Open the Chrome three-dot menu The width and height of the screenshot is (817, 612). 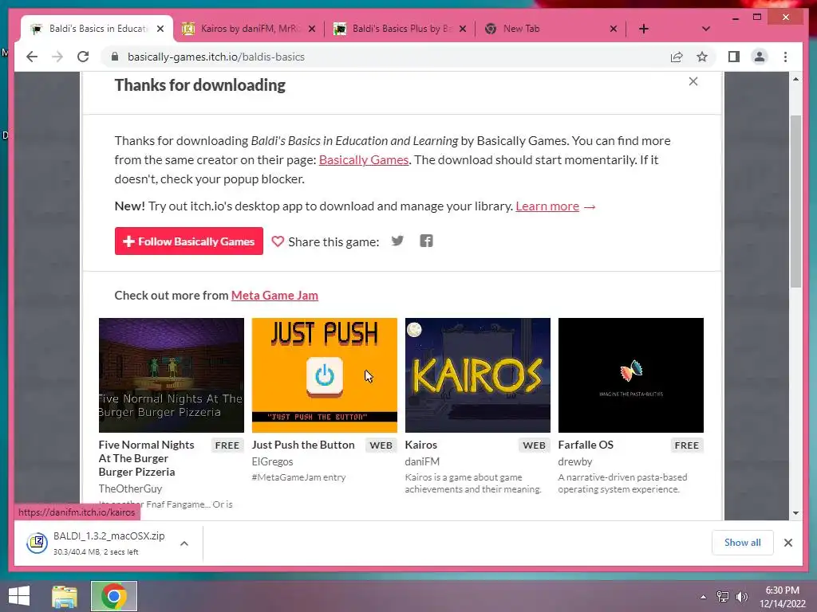point(785,57)
